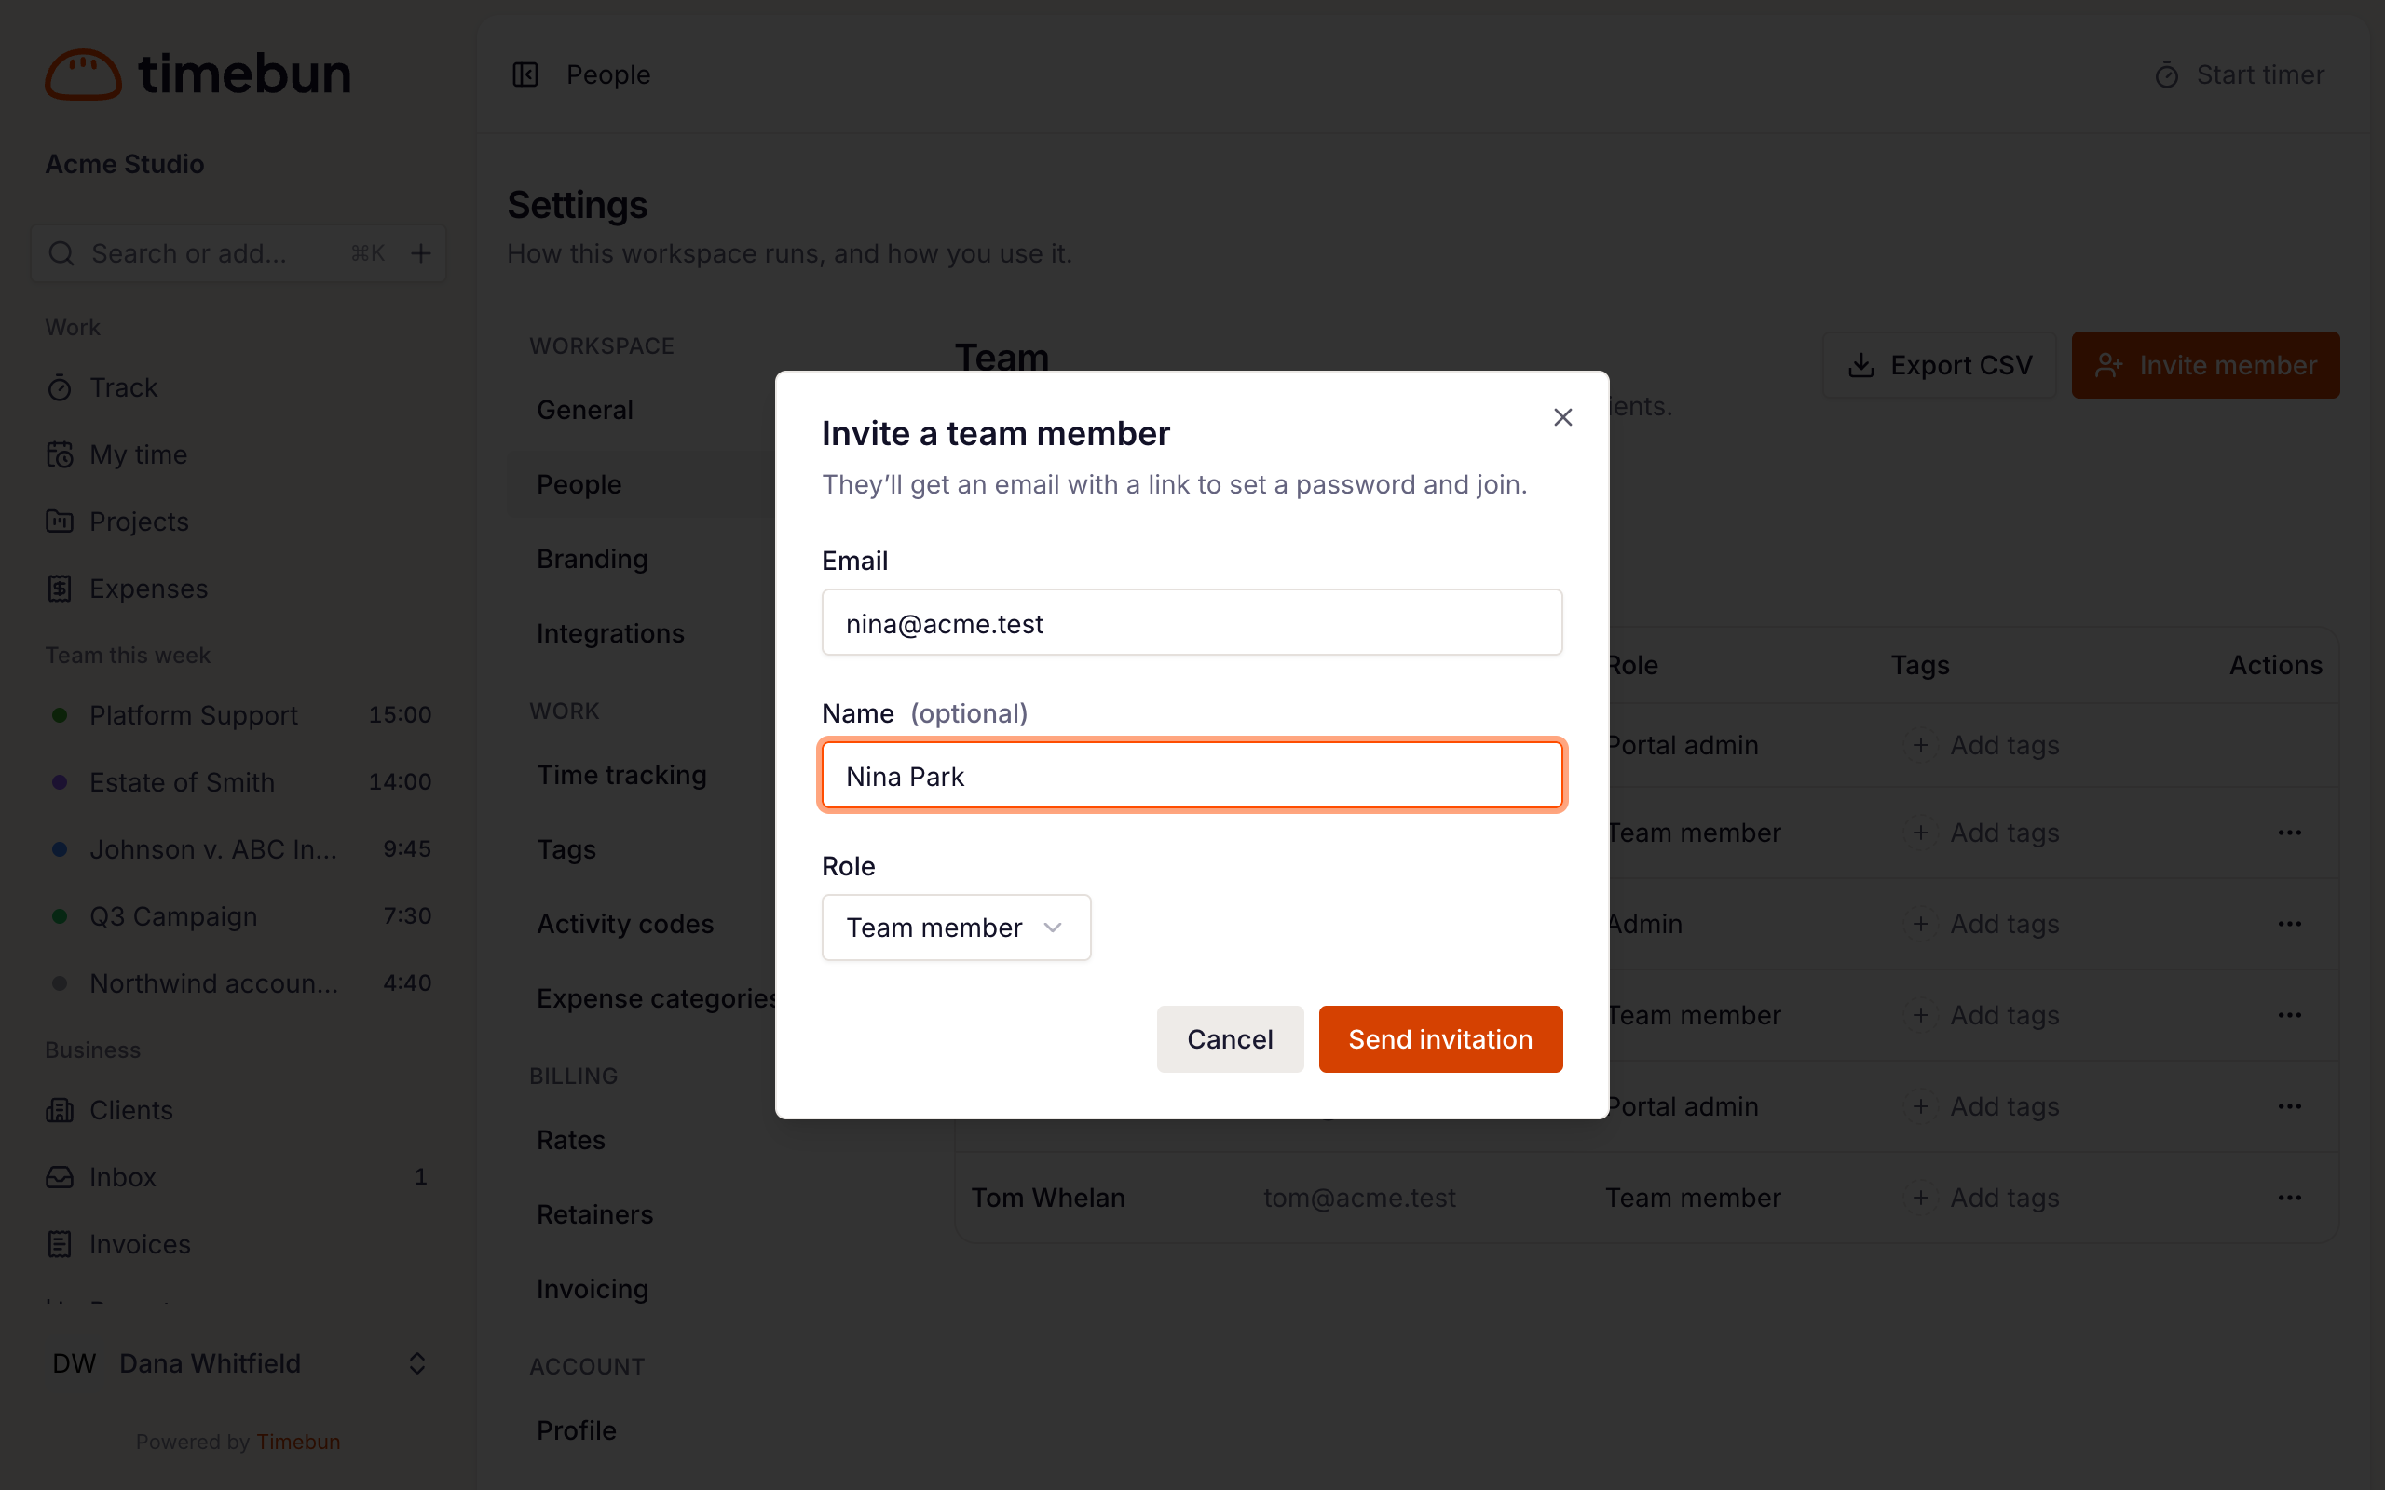Click the Start timer button
The image size is (2385, 1490).
click(2239, 74)
